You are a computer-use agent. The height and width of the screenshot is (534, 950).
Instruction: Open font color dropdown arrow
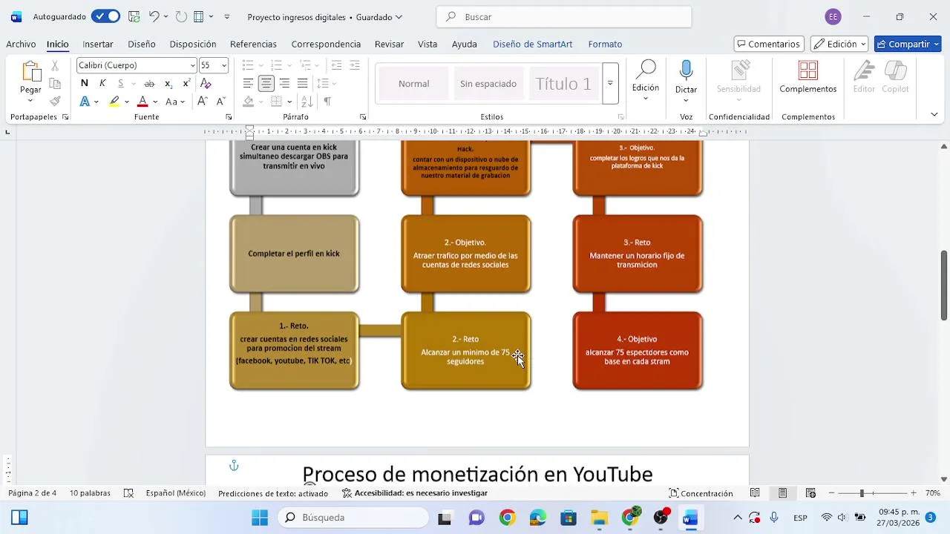coord(155,102)
